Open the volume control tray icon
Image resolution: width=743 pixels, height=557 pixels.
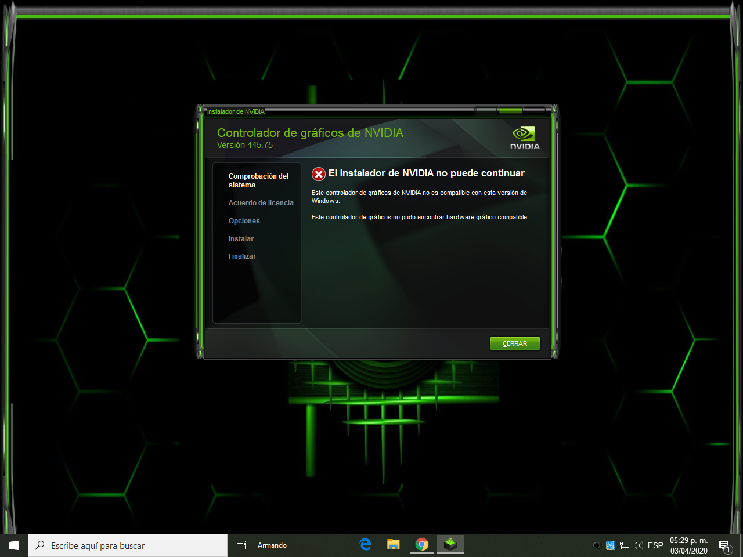click(x=639, y=545)
